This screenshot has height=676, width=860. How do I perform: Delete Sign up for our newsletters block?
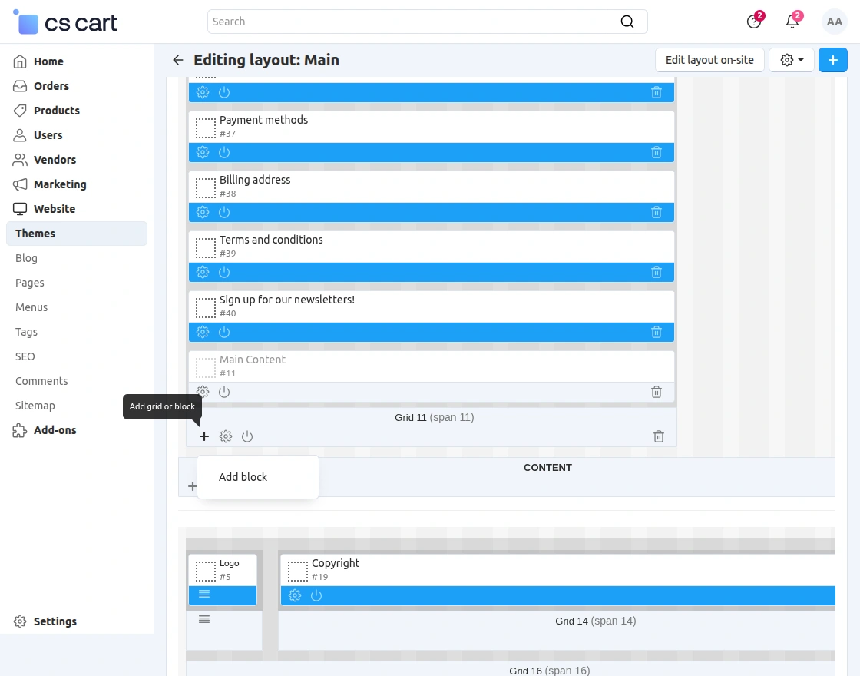[x=656, y=331]
